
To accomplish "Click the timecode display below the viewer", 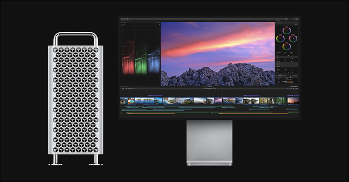I will tap(210, 86).
